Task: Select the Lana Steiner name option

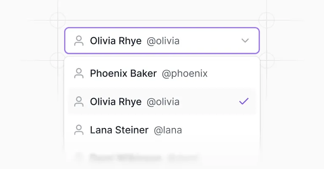Action: pos(119,130)
